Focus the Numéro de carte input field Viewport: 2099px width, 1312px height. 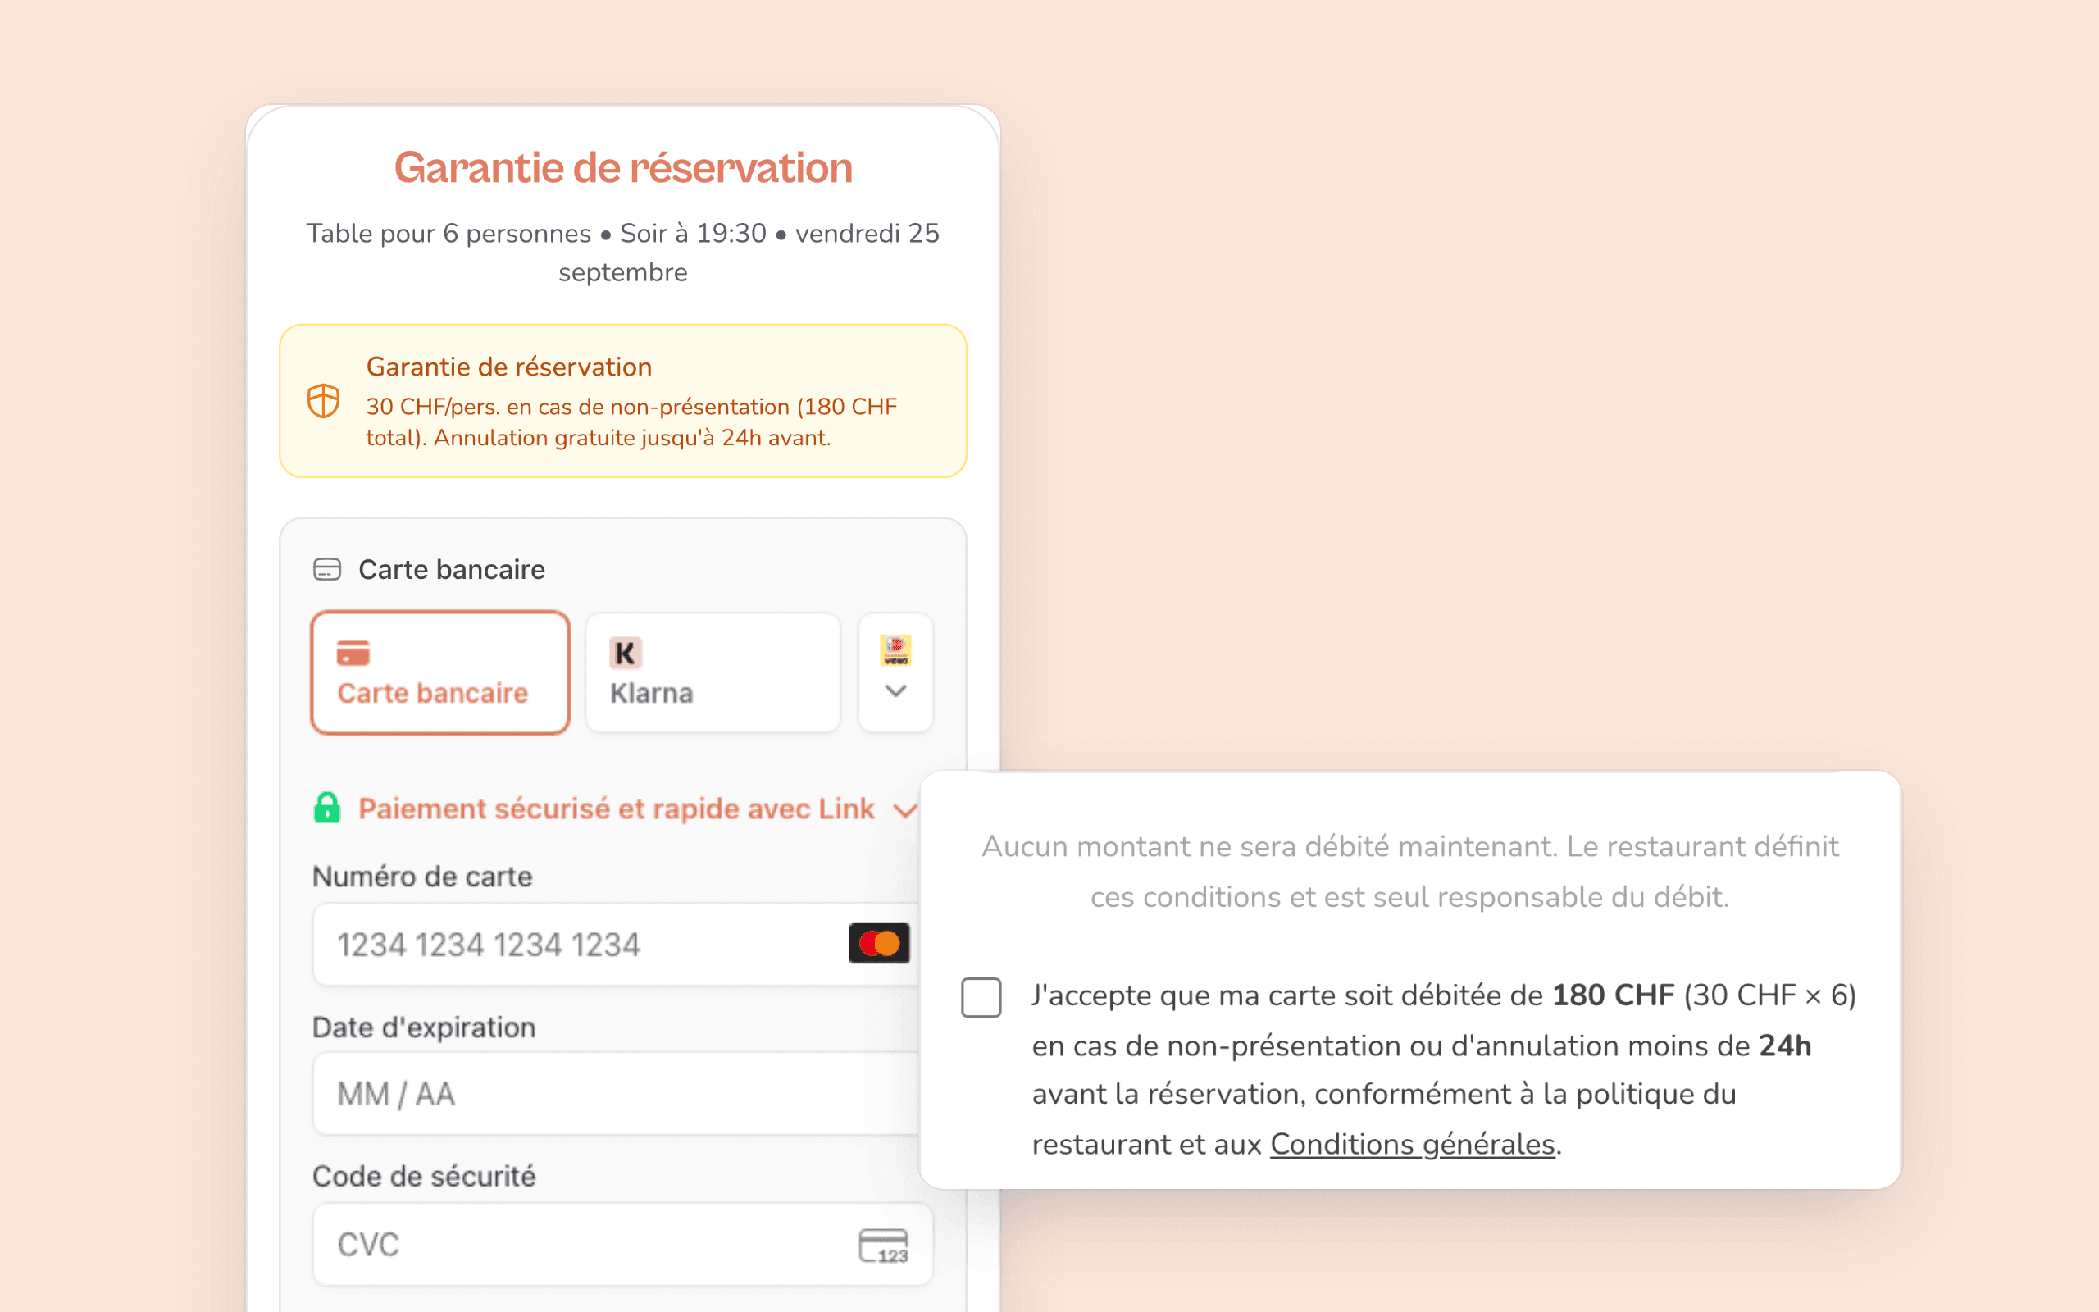(x=616, y=944)
